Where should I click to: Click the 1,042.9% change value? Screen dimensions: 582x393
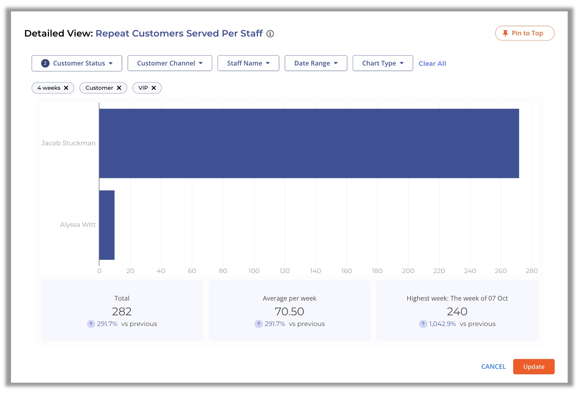(x=443, y=324)
